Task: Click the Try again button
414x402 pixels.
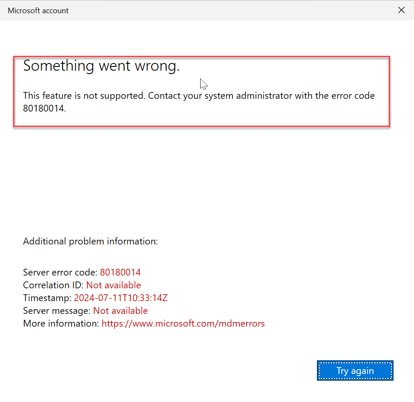Action: pyautogui.click(x=355, y=370)
